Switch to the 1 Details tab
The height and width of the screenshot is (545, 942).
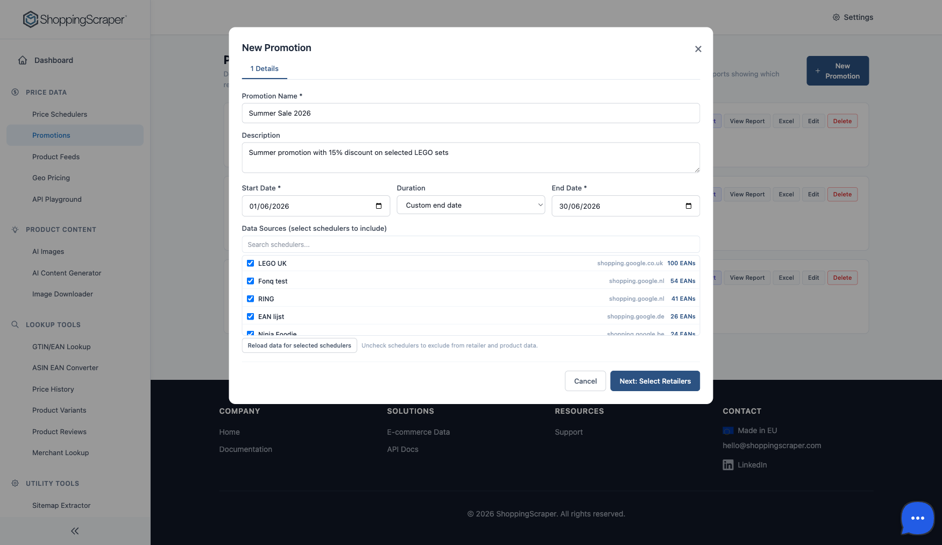pyautogui.click(x=264, y=69)
